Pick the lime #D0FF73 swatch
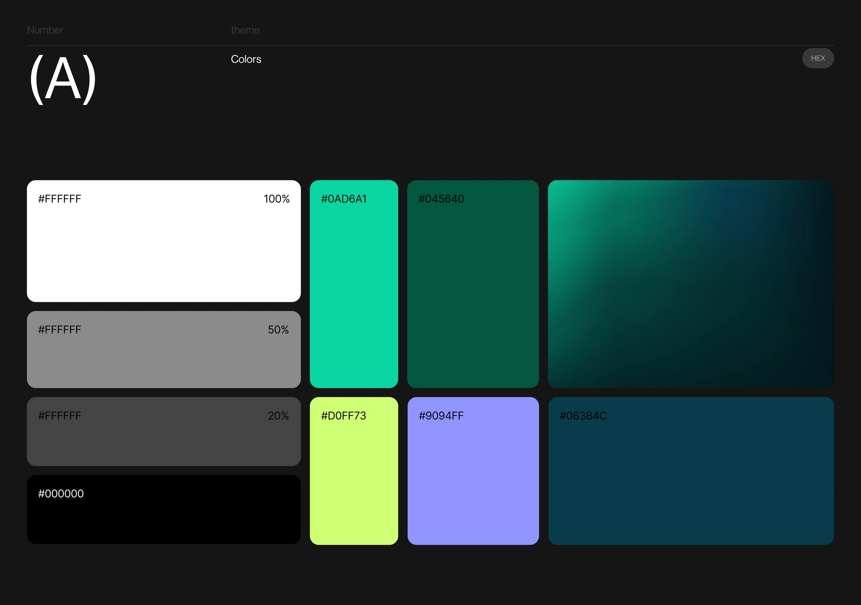The width and height of the screenshot is (861, 605). pos(354,479)
